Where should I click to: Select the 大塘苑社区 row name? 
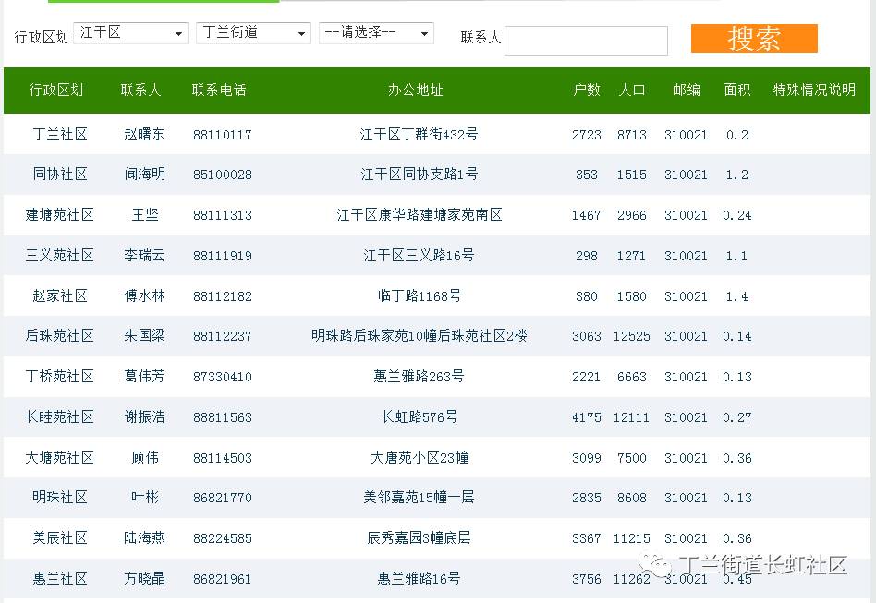point(60,458)
